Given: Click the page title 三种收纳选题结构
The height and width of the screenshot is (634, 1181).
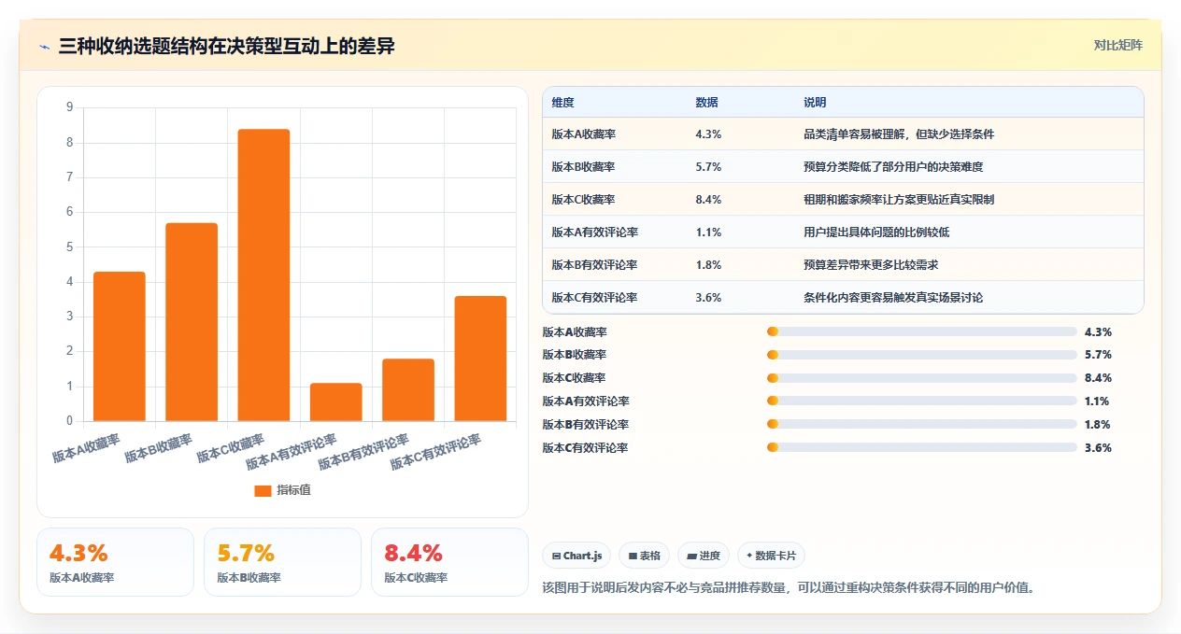Looking at the screenshot, I should 226,46.
